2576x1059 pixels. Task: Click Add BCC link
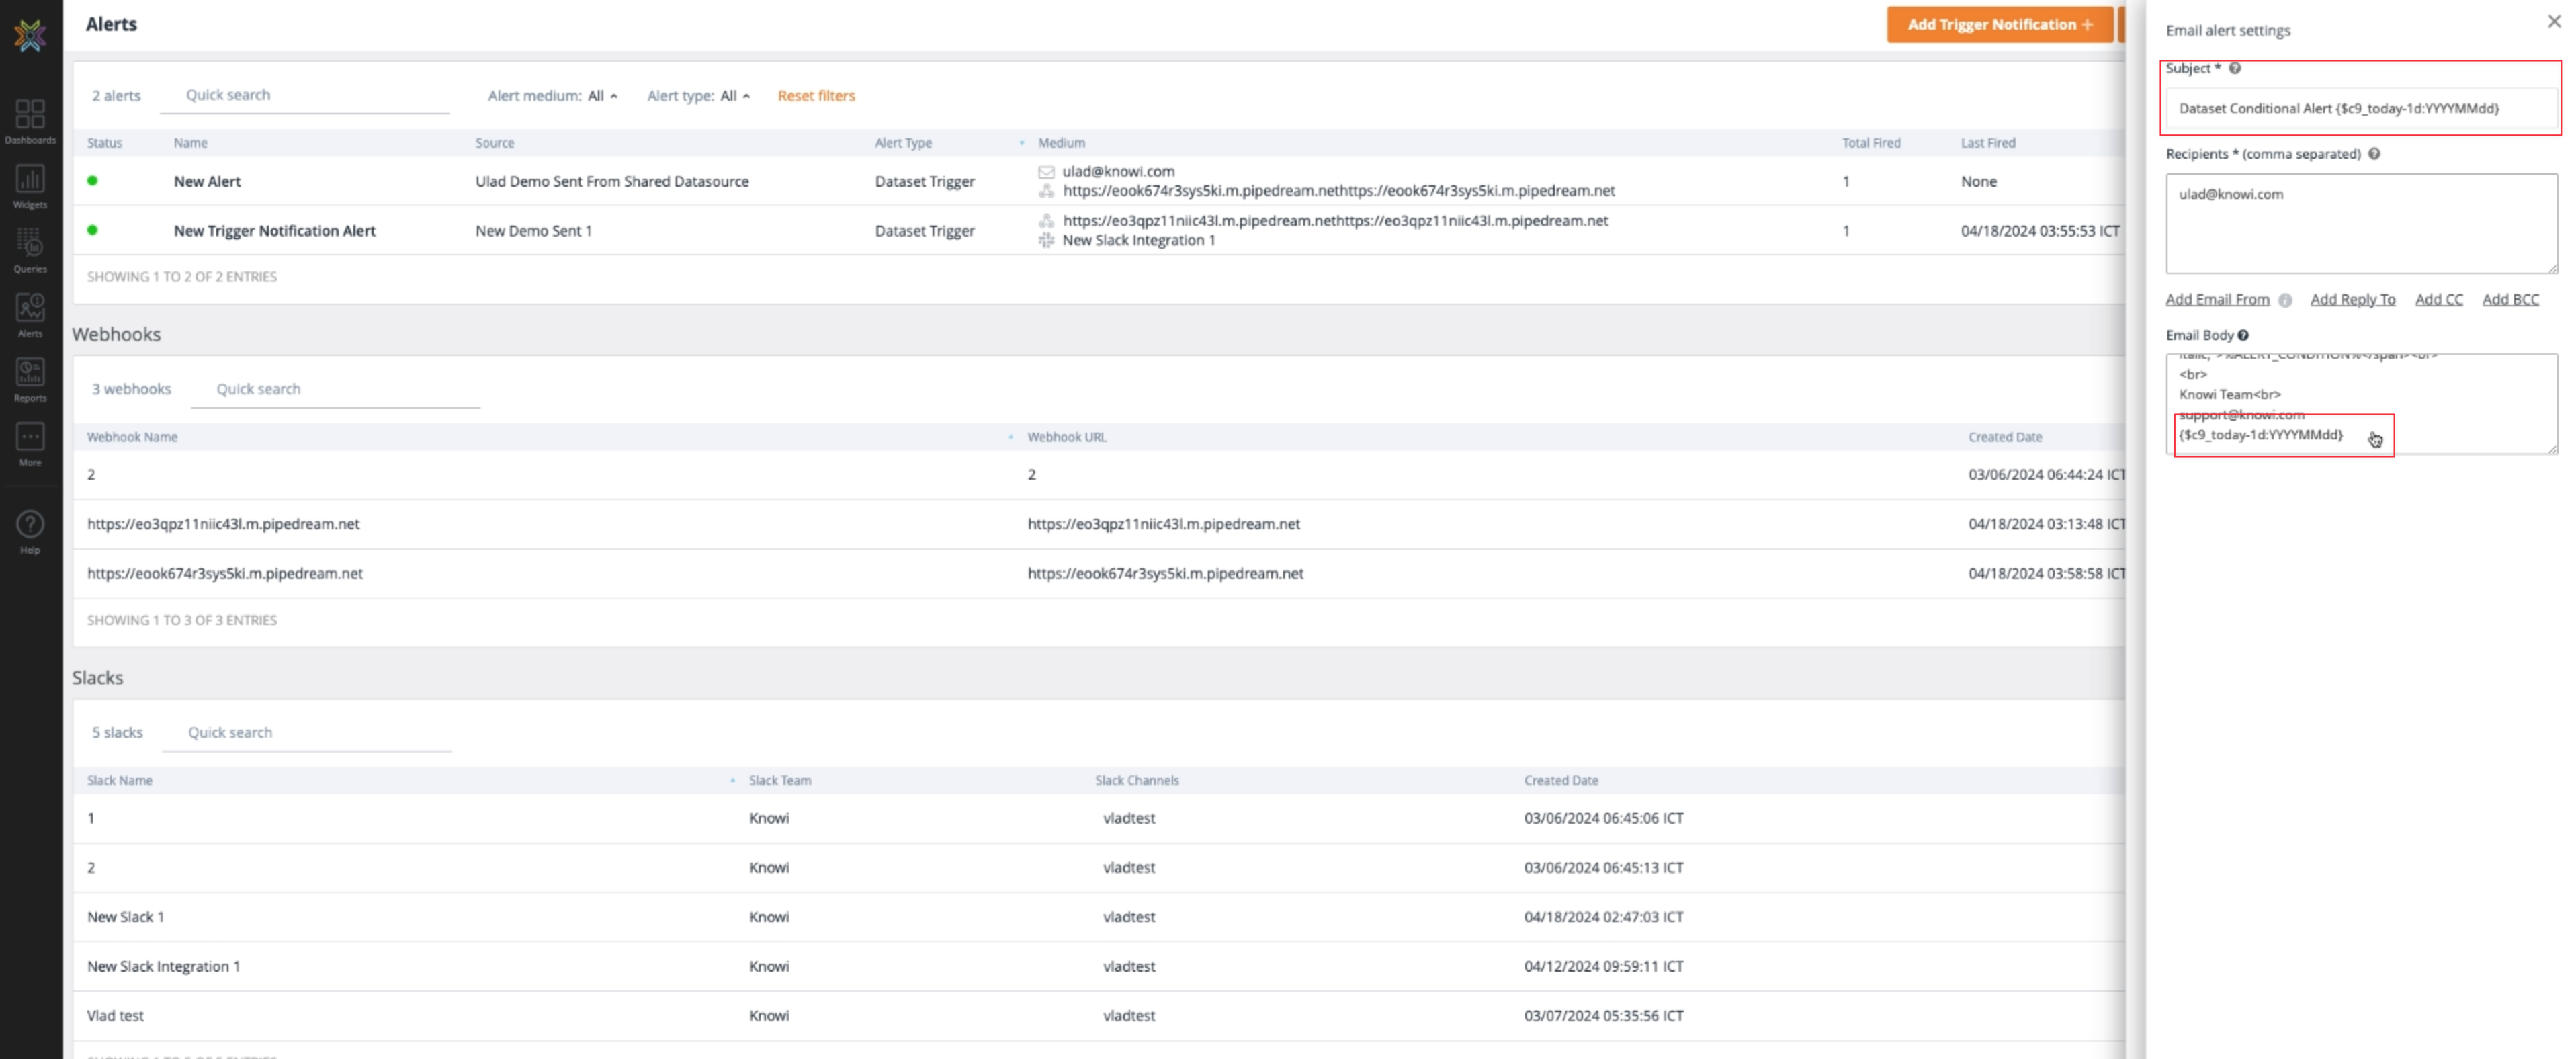[2510, 299]
